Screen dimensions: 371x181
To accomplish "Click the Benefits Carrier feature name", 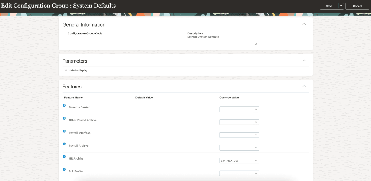I will pos(79,107).
